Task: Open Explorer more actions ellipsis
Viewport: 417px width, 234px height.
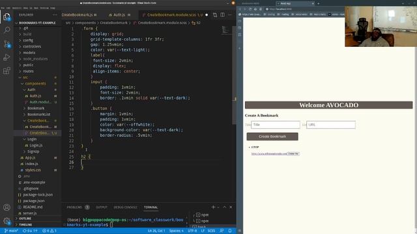Action: (x=55, y=15)
